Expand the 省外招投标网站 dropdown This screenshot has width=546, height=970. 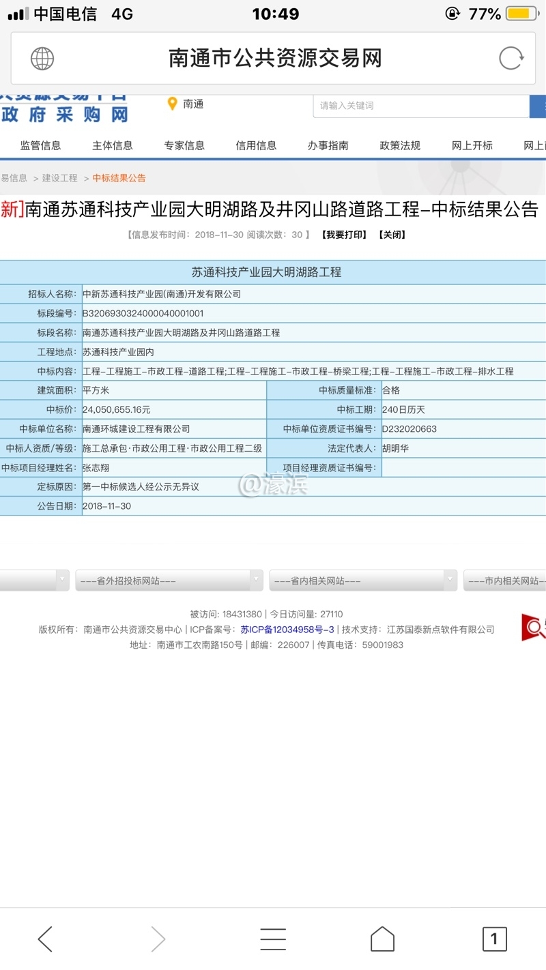tap(168, 580)
